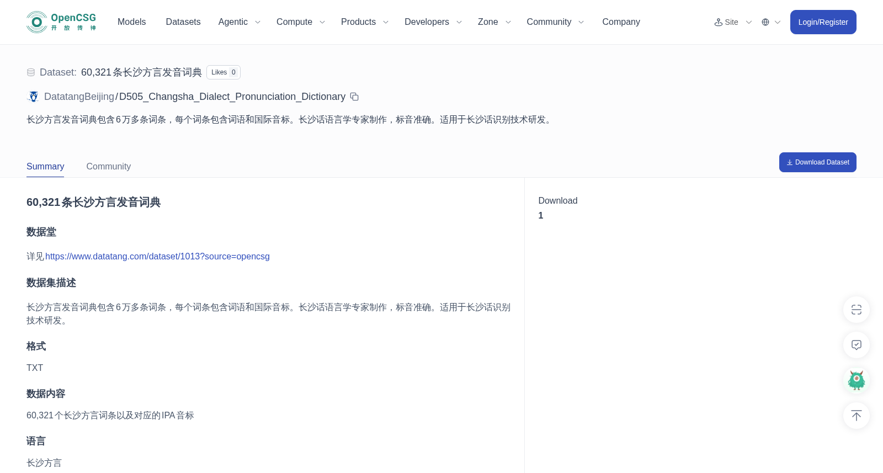Screen dimensions: 883x473
Task: Open the green mascot assistant
Action: click(x=857, y=380)
